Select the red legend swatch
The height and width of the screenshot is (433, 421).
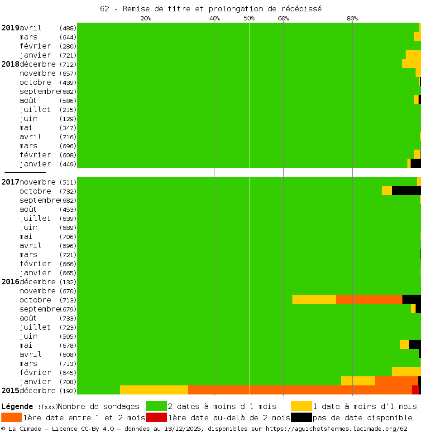click(x=157, y=418)
